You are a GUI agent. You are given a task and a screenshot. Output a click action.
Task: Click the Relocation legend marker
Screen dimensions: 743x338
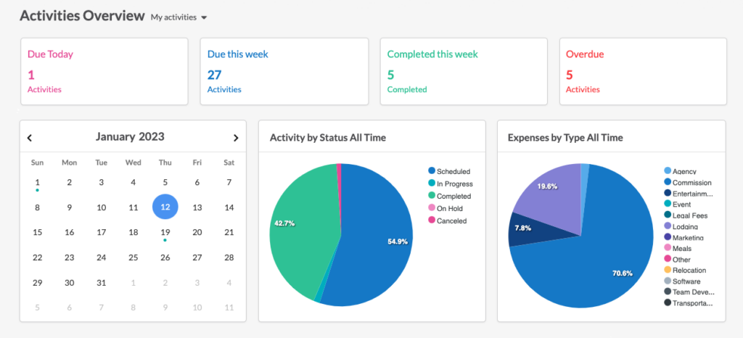click(668, 271)
